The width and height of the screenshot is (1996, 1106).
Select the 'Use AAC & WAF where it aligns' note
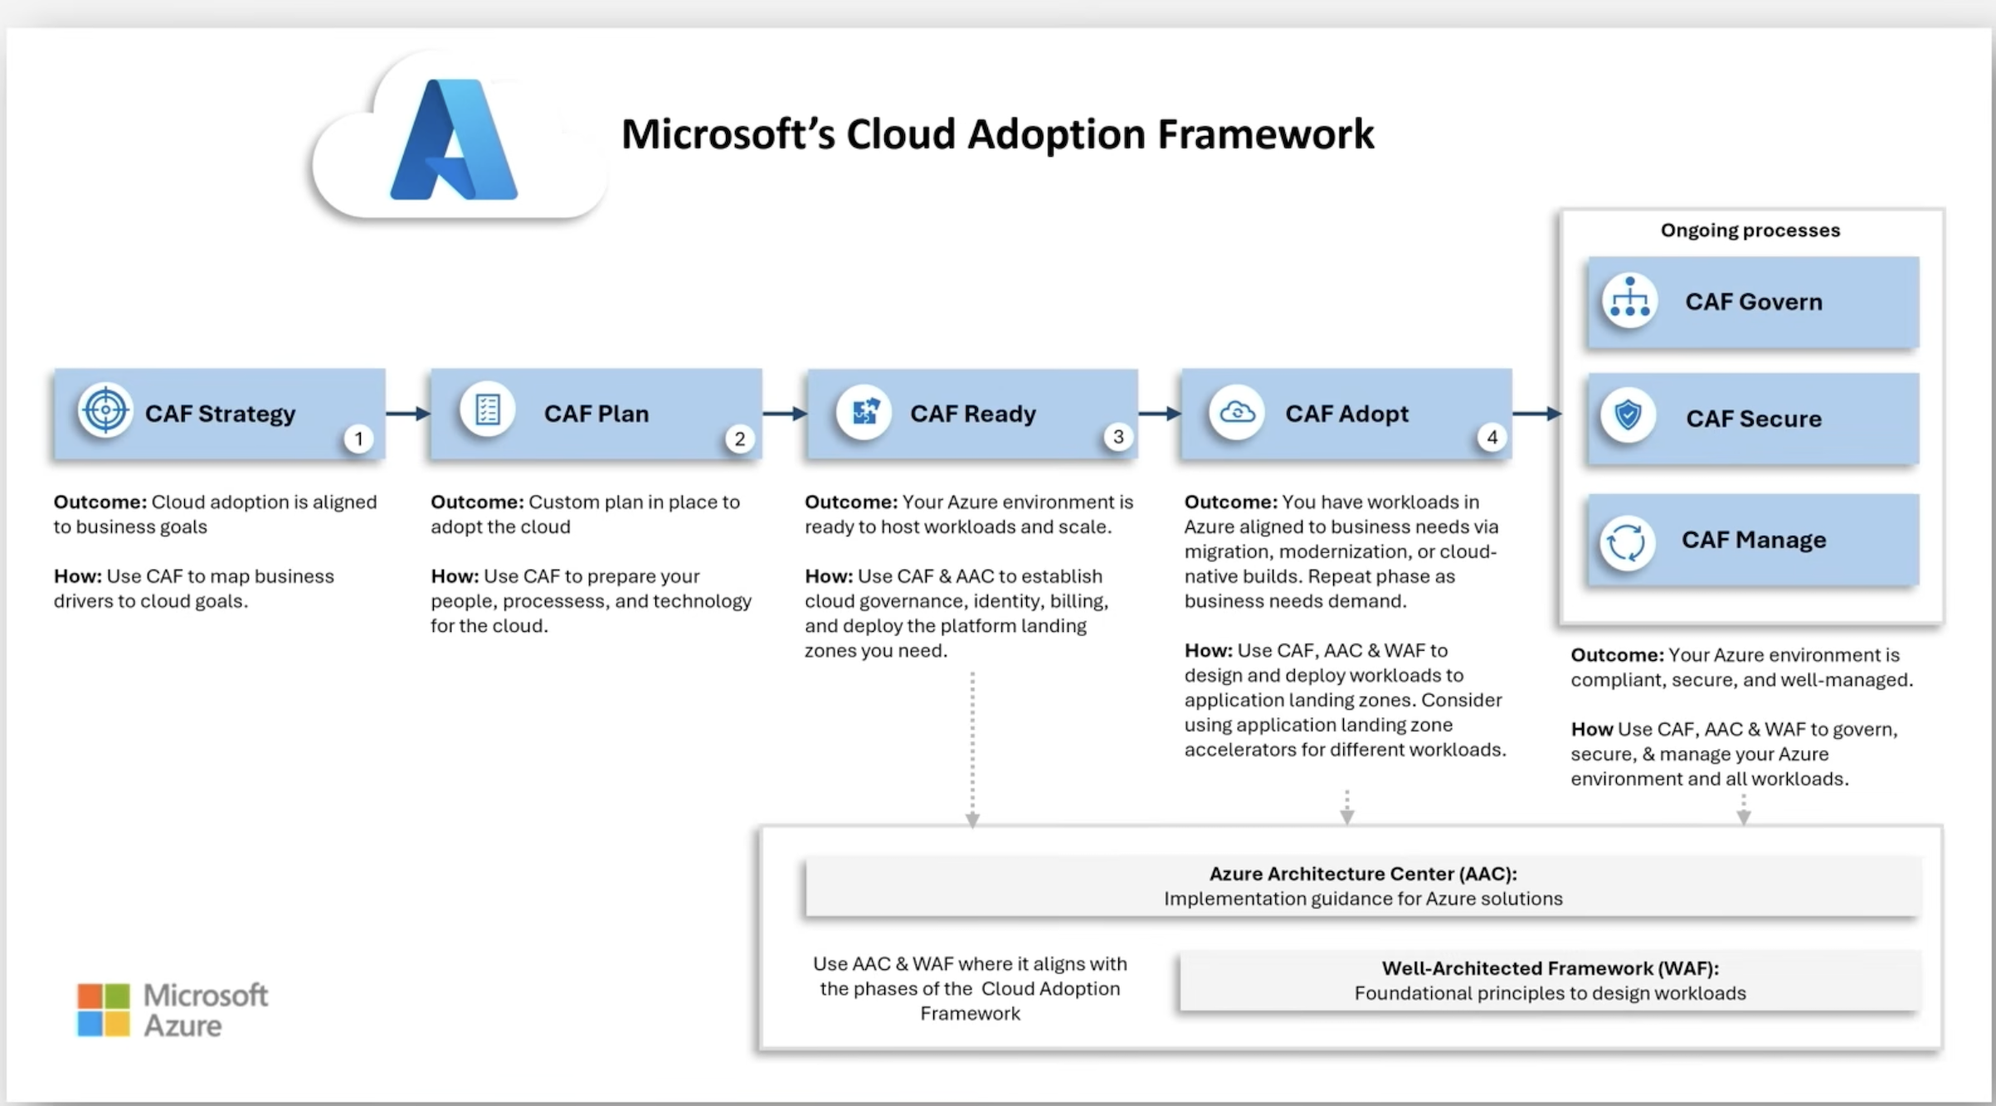click(x=970, y=988)
